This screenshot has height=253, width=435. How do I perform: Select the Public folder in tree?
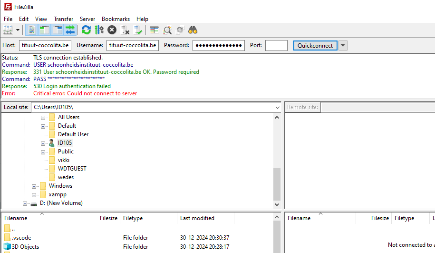coord(66,152)
